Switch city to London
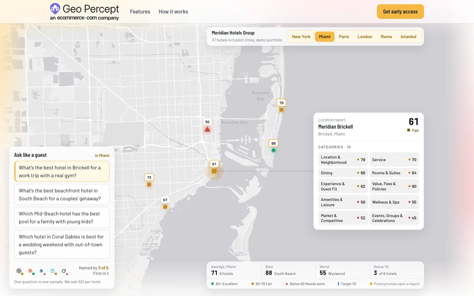Screen dimensions: 474x296 pyautogui.click(x=365, y=37)
